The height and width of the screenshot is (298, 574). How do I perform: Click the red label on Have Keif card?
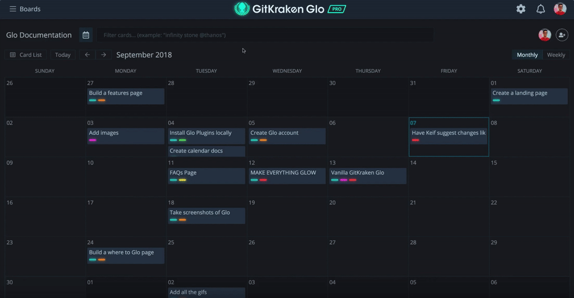pyautogui.click(x=416, y=140)
